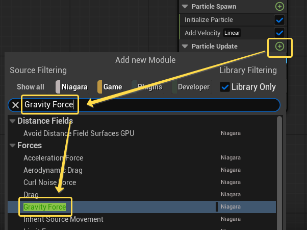Toggle the Game source filter
The image size is (307, 230).
click(x=110, y=87)
